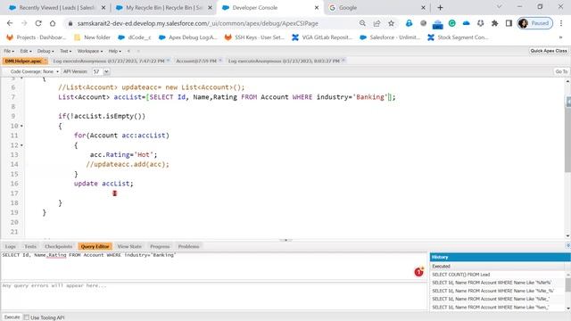The height and width of the screenshot is (321, 571).
Task: Open Apex Debug Log bookmark
Action: click(x=188, y=37)
